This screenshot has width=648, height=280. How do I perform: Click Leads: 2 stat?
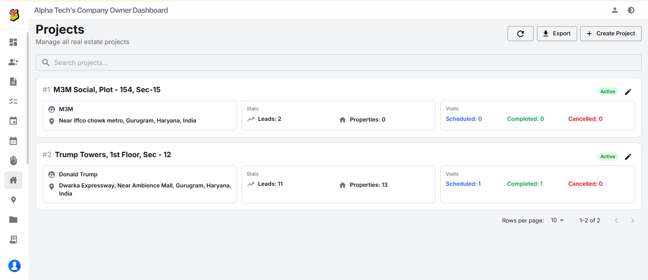[269, 119]
